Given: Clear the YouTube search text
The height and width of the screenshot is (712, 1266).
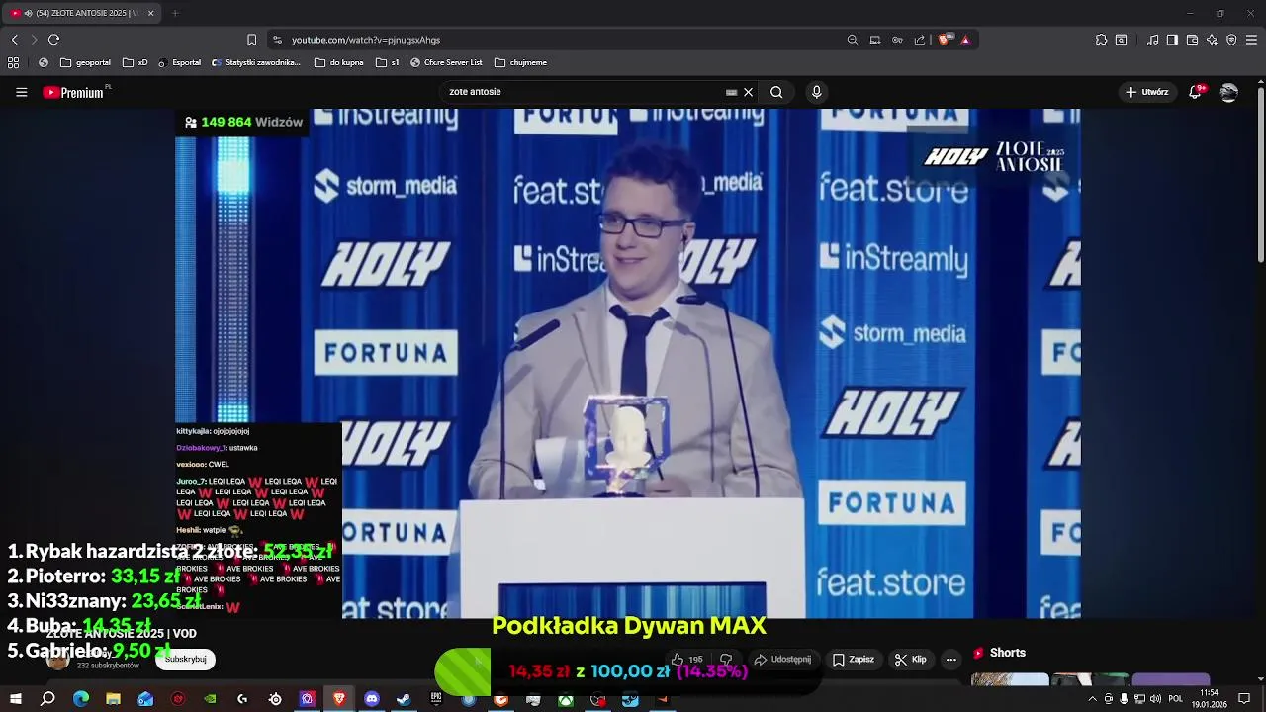Looking at the screenshot, I should 748,92.
